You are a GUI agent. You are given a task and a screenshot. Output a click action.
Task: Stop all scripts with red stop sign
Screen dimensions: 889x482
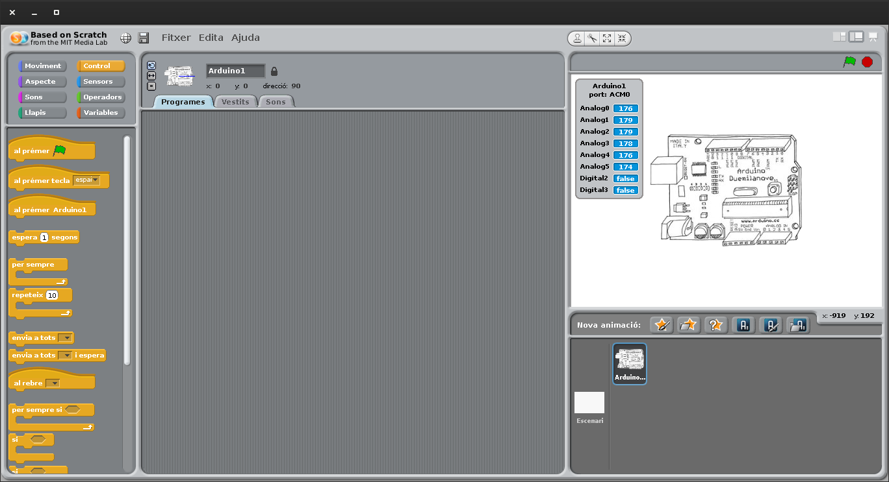coord(867,62)
